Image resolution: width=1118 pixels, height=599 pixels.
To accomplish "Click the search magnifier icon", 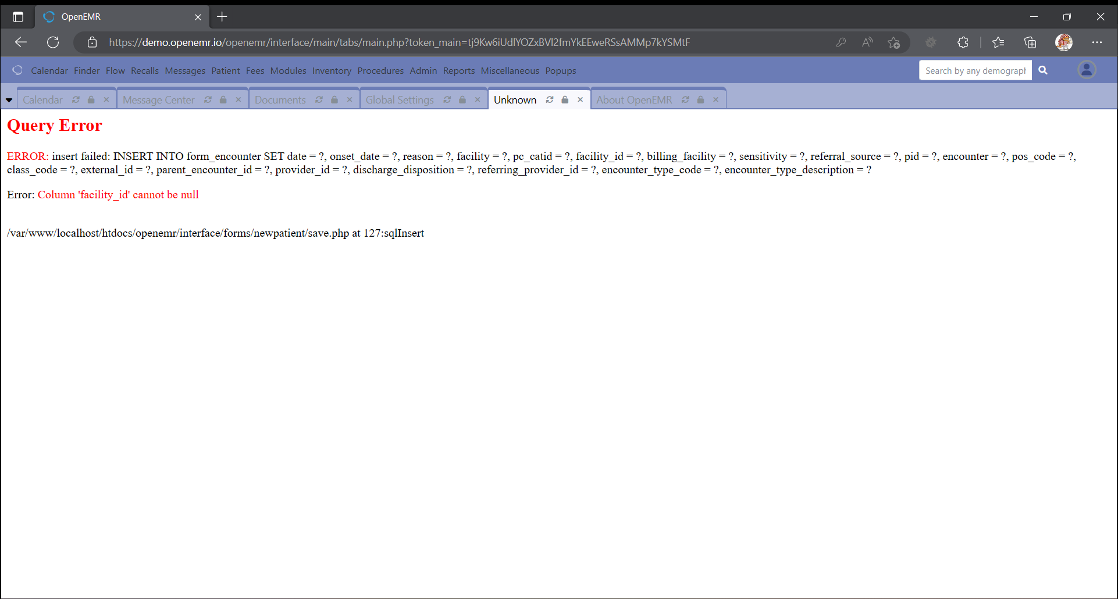I will point(1042,70).
